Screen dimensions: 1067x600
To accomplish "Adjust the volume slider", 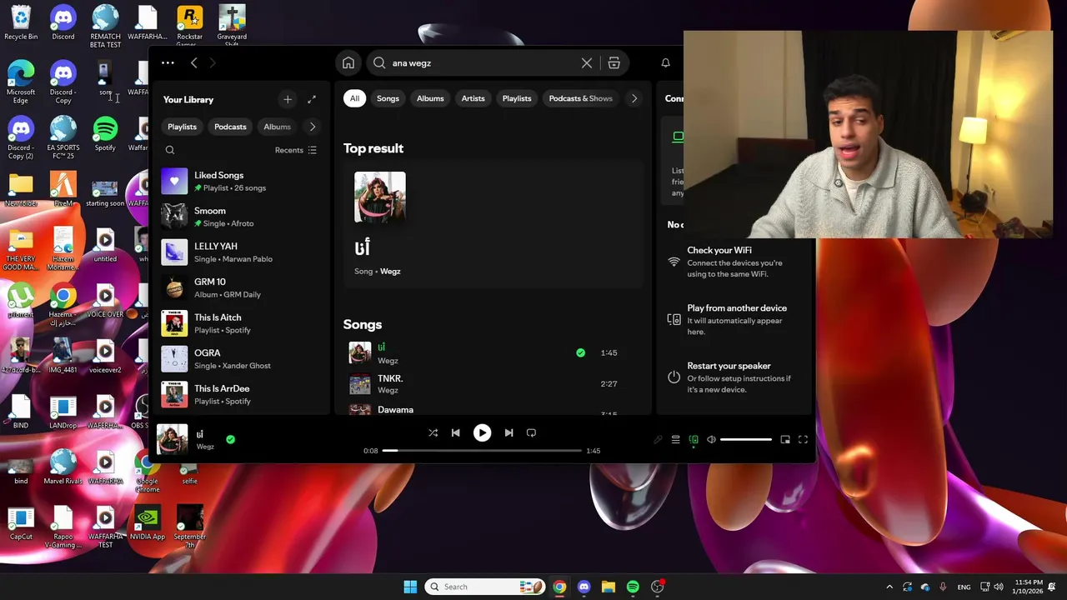I will (x=746, y=439).
